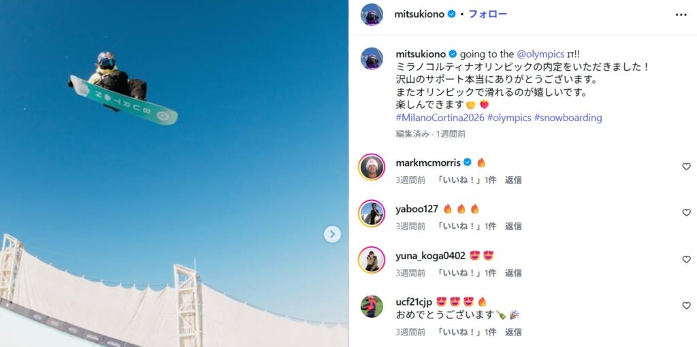The image size is (697, 347).
Task: View likes on yaboo127's comment
Action: (466, 226)
